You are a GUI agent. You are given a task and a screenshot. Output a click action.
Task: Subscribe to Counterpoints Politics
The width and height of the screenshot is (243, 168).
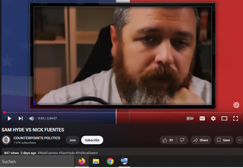click(92, 140)
